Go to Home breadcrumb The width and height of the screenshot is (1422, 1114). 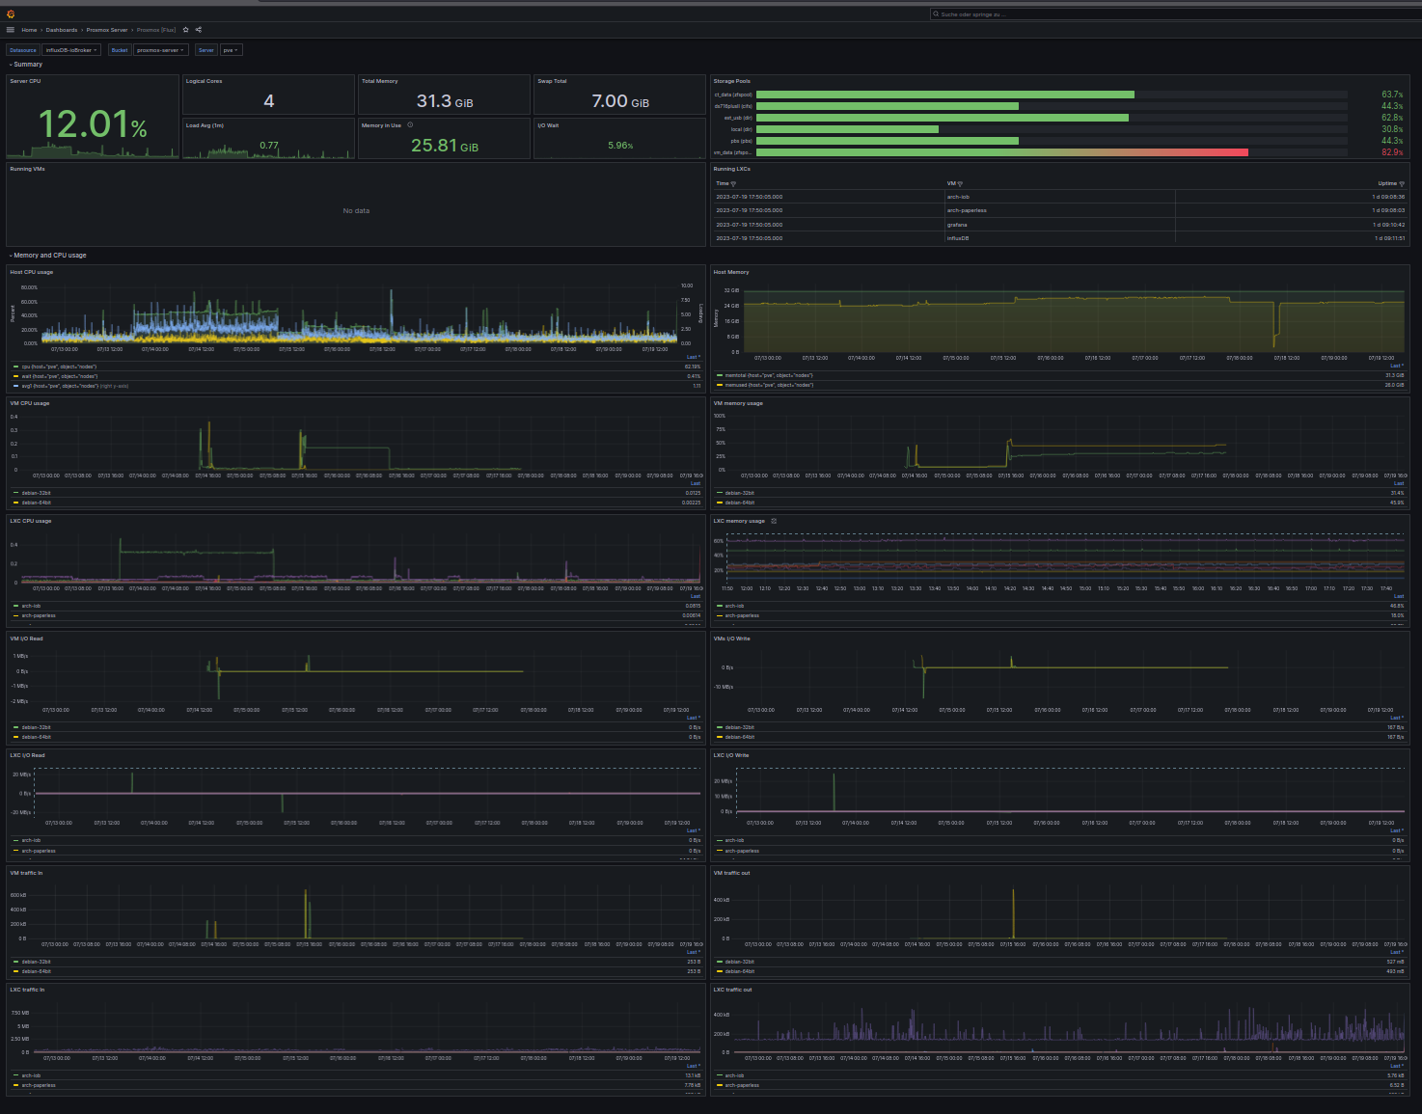29,30
